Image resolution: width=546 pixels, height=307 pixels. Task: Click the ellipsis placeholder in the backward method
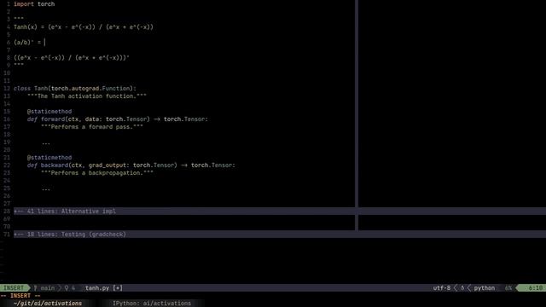point(46,189)
